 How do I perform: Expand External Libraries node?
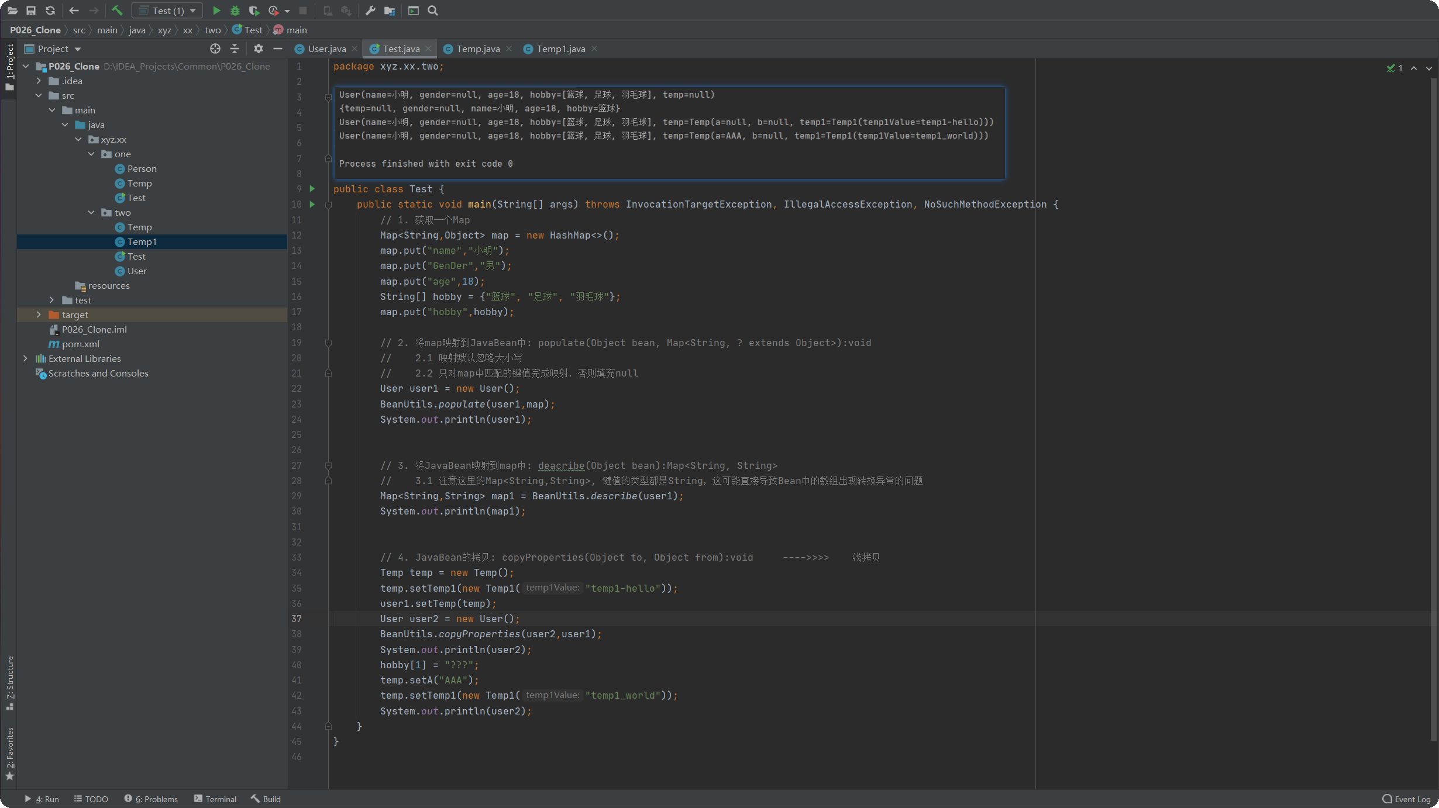tap(25, 358)
